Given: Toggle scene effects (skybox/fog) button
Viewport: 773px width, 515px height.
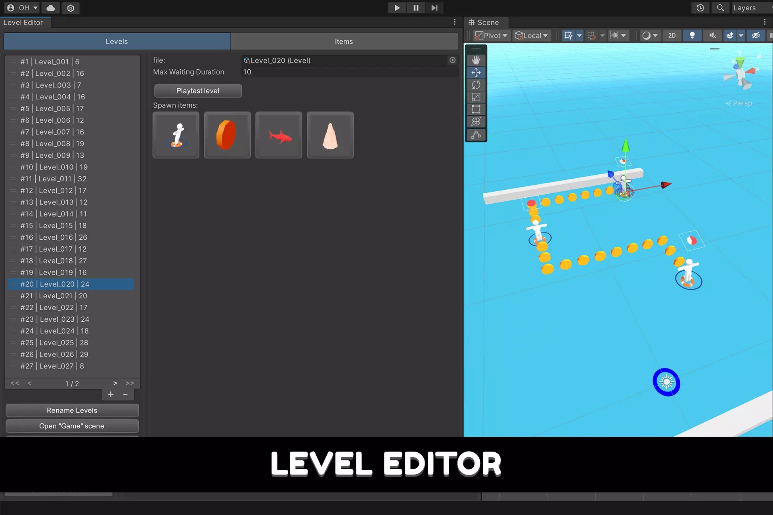Looking at the screenshot, I should (730, 36).
